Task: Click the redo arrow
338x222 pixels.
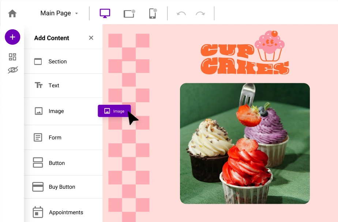Action: (x=200, y=14)
